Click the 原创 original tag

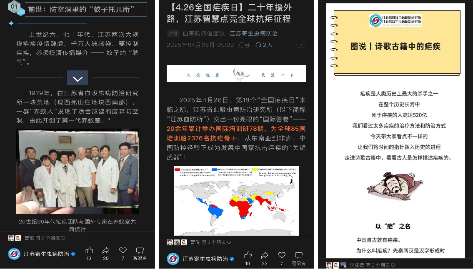[173, 34]
